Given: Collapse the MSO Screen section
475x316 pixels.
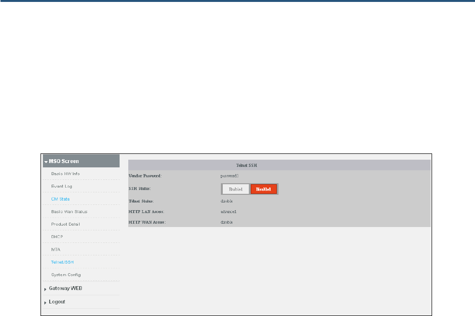Looking at the screenshot, I should (81, 161).
